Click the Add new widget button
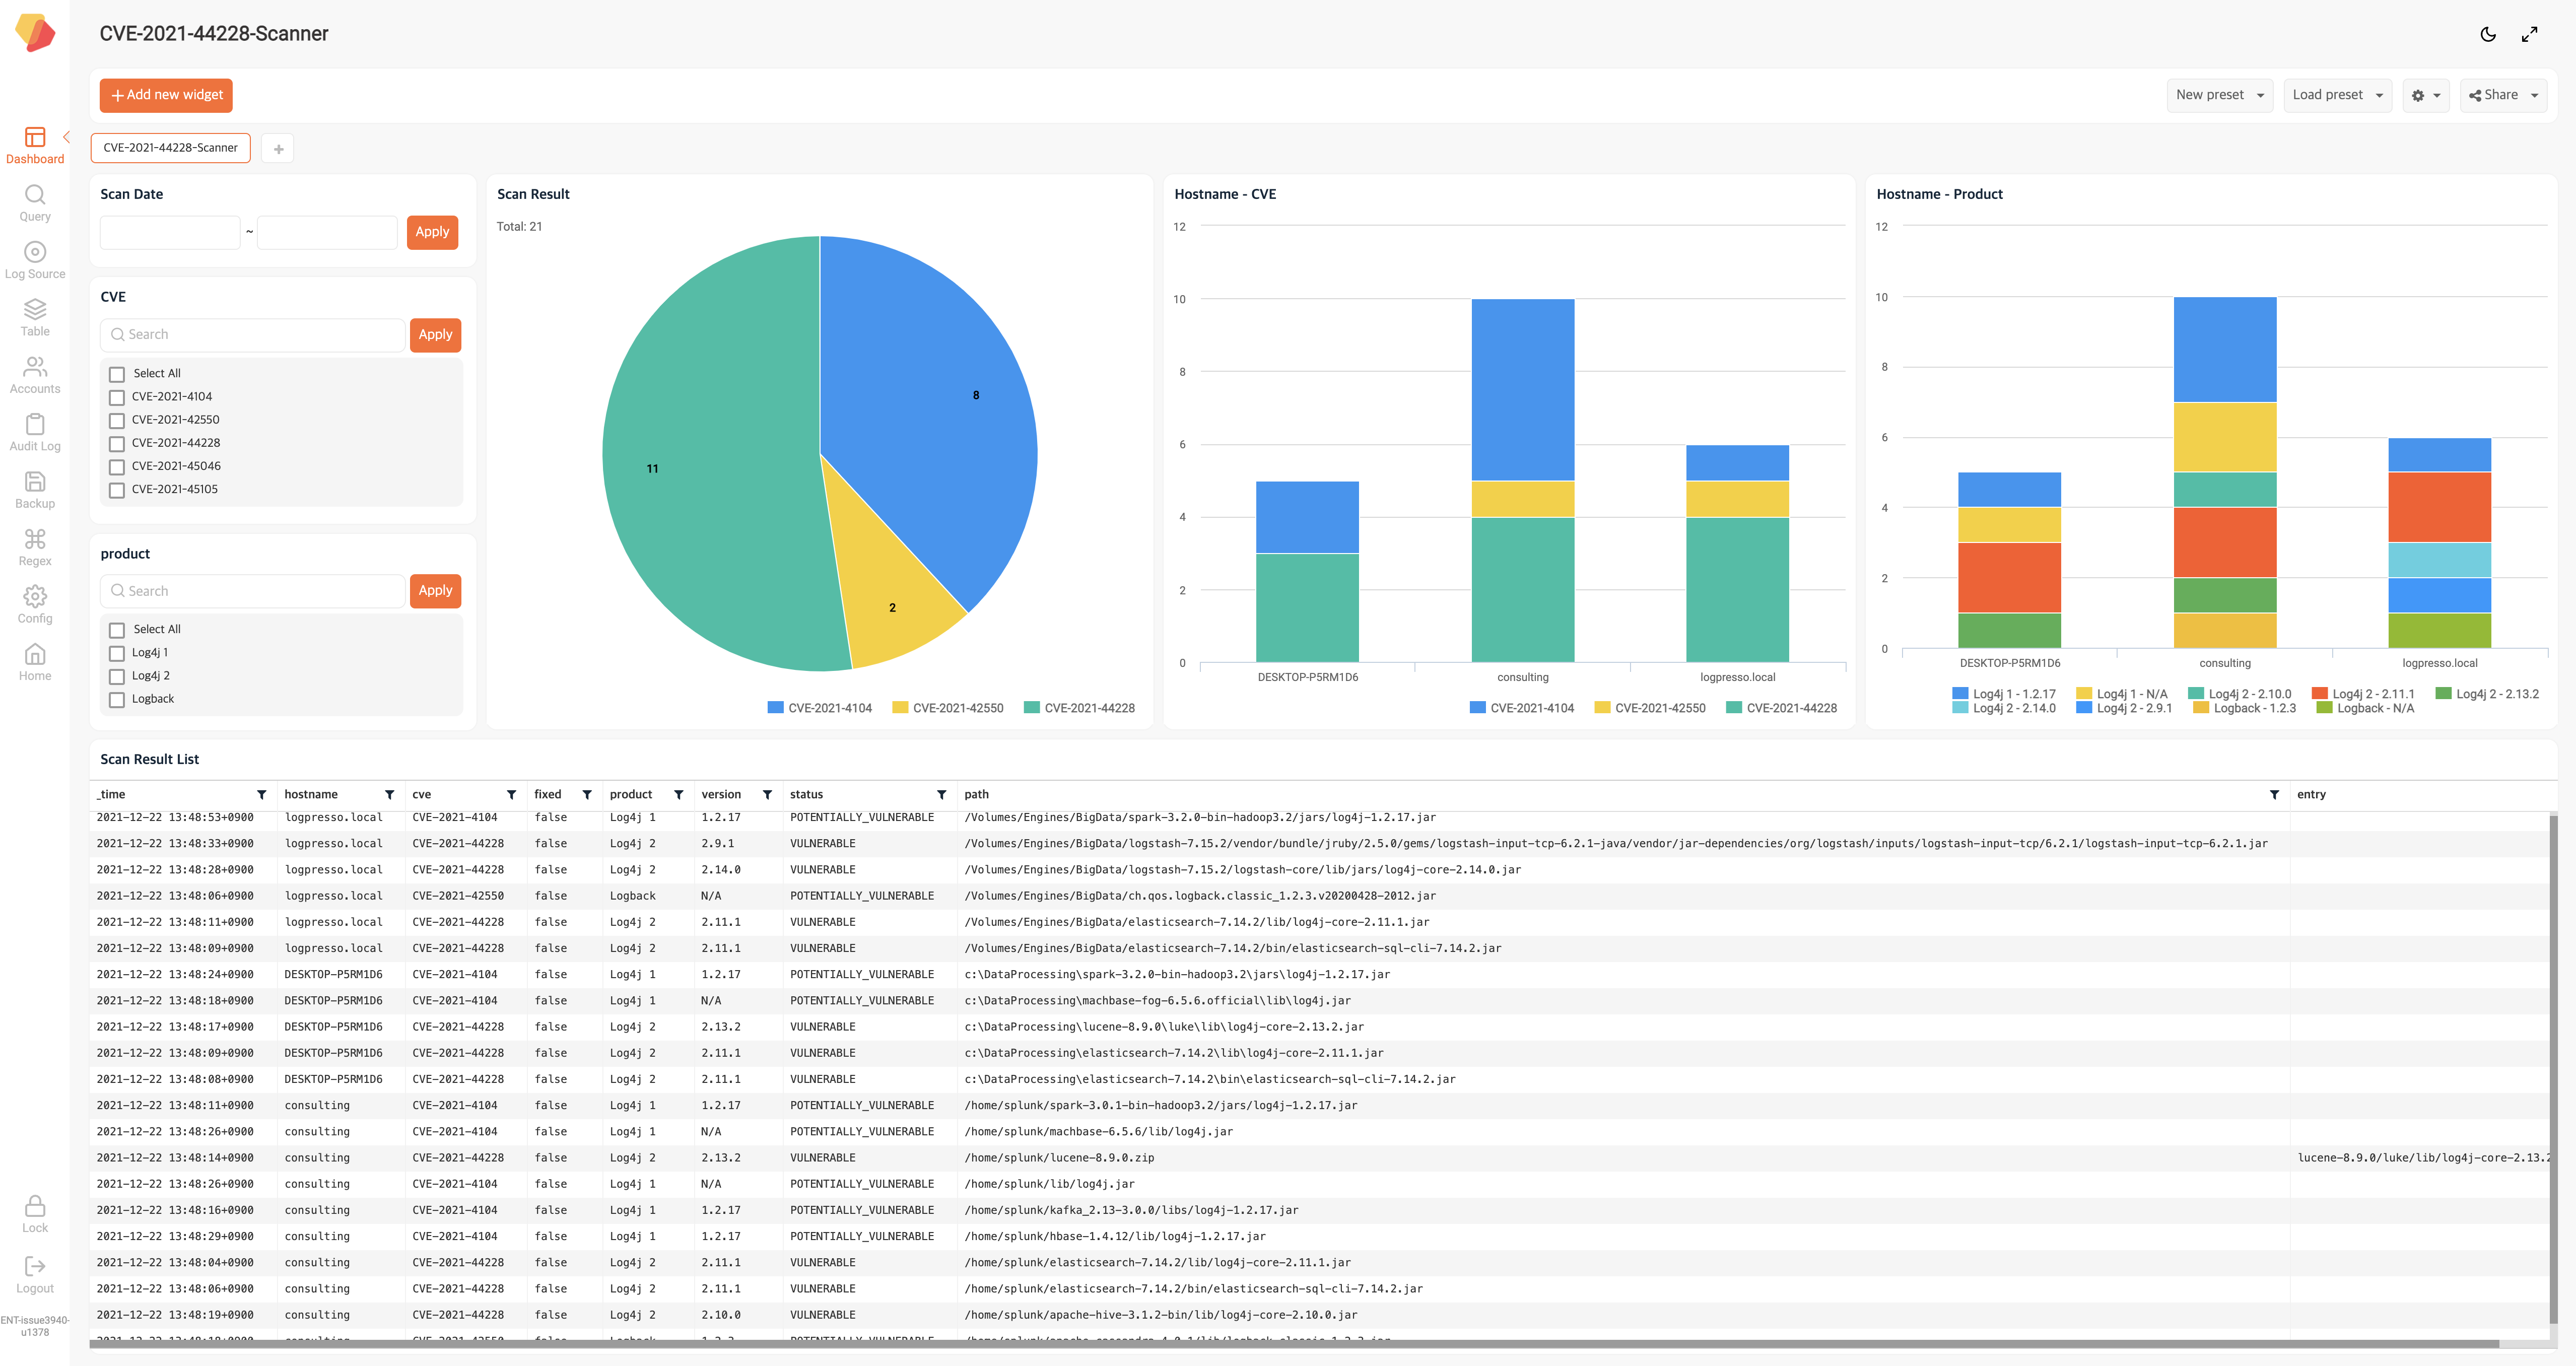This screenshot has height=1366, width=2576. pyautogui.click(x=166, y=95)
